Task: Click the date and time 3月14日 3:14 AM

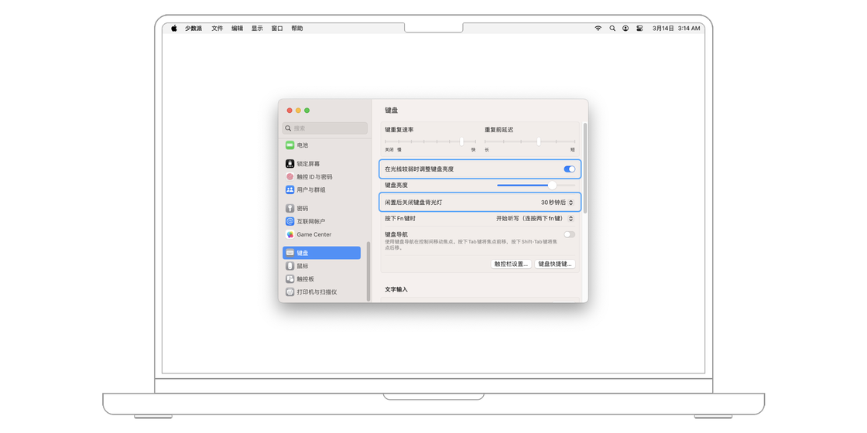Action: point(677,28)
